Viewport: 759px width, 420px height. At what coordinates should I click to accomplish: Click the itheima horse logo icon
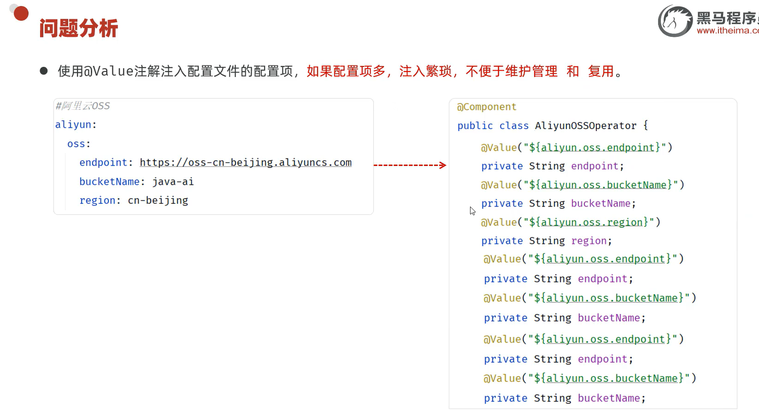tap(675, 21)
